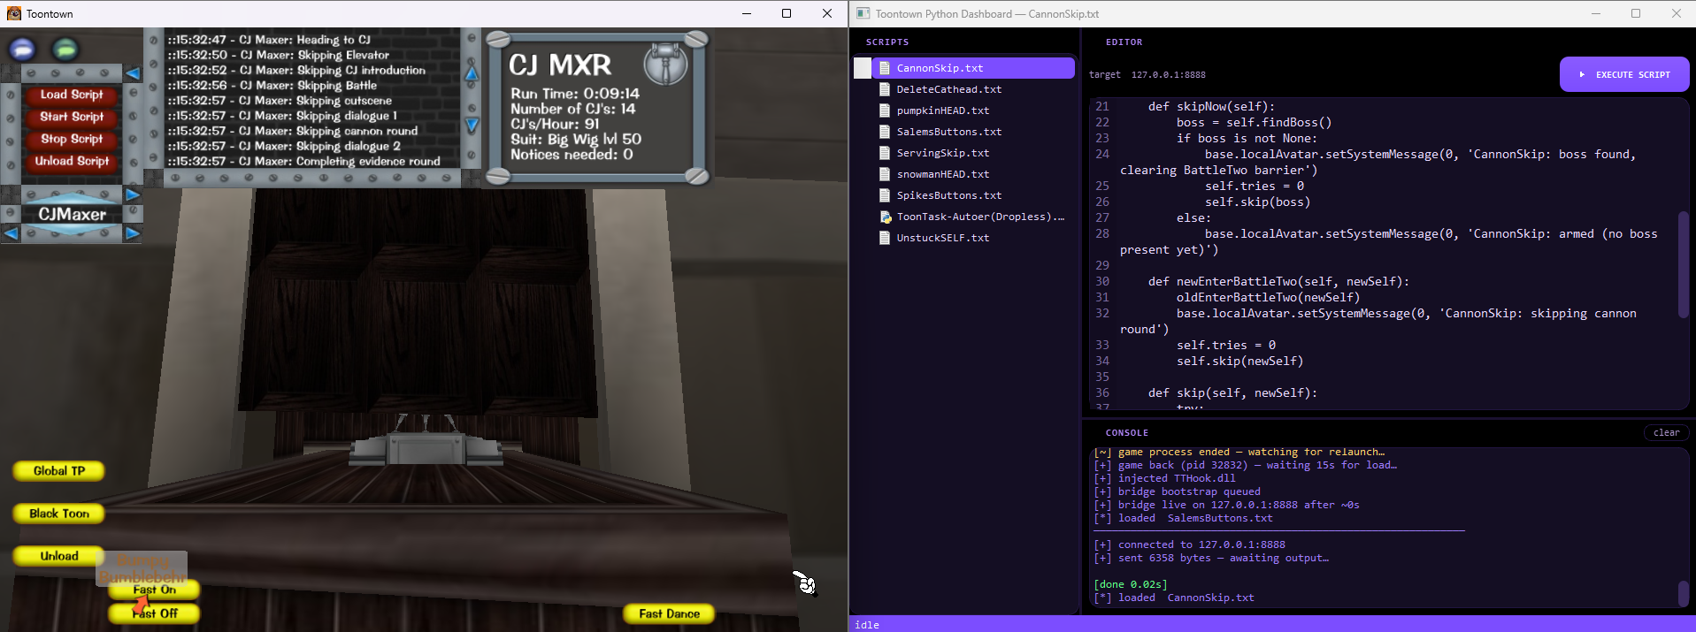The width and height of the screenshot is (1696, 632).
Task: Toggle the yellow Black Toon button
Action: coord(59,514)
